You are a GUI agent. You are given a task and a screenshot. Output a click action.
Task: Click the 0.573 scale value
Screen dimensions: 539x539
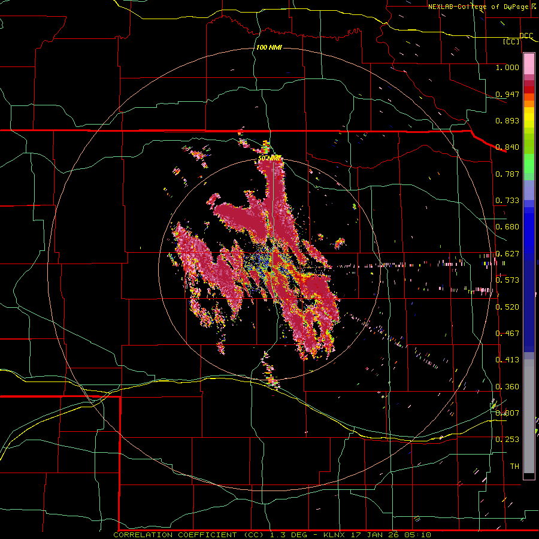point(507,280)
